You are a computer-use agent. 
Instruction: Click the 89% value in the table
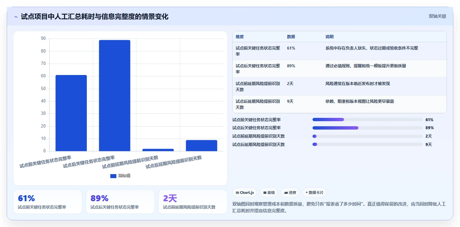291,66
